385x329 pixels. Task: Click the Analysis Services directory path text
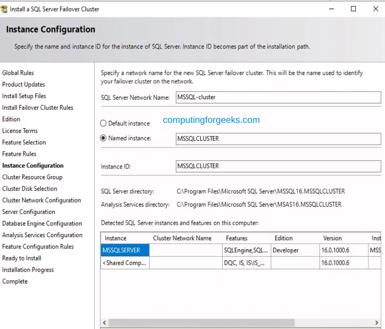tap(259, 205)
